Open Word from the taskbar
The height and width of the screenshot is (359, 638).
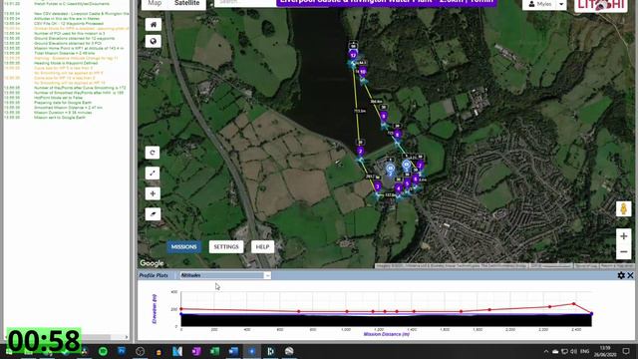click(233, 351)
